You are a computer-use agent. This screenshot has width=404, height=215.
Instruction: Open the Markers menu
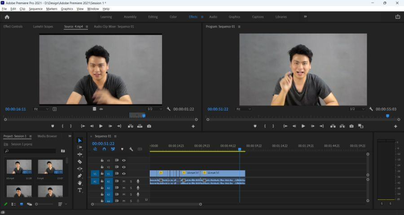pos(52,9)
